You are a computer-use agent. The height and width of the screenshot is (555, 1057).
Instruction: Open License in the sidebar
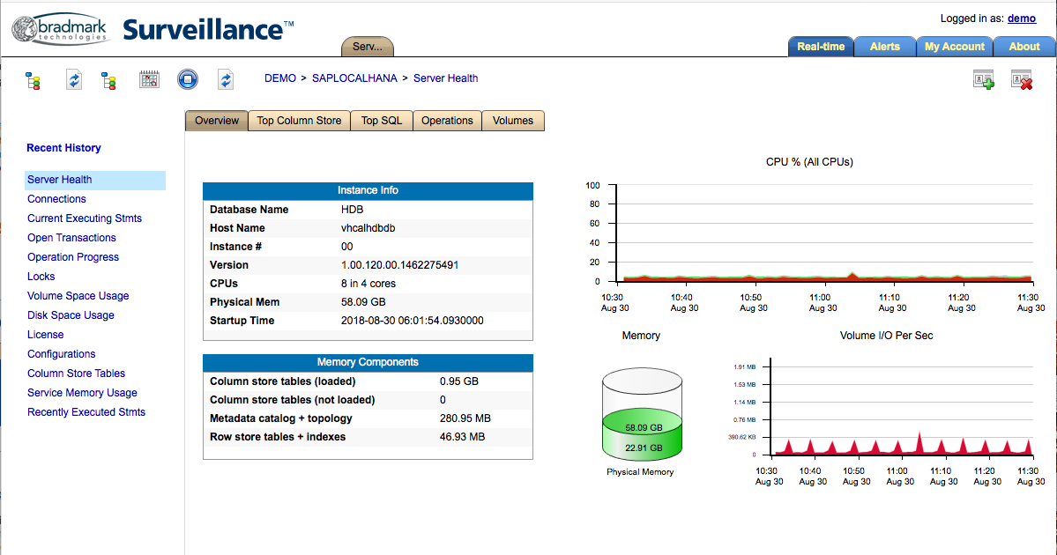click(45, 335)
